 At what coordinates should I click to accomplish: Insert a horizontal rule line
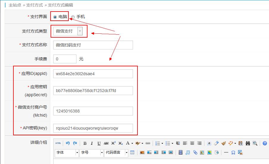[x=226, y=152]
